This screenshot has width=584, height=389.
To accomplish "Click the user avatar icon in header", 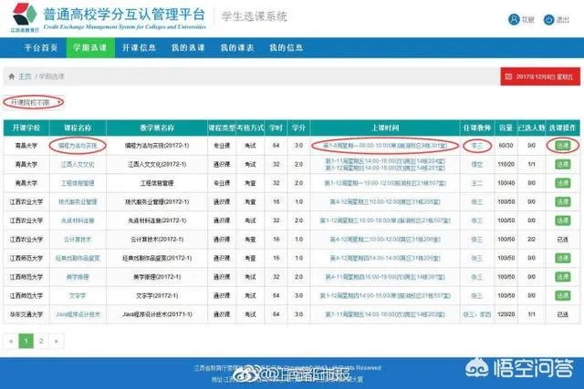I will [x=514, y=19].
